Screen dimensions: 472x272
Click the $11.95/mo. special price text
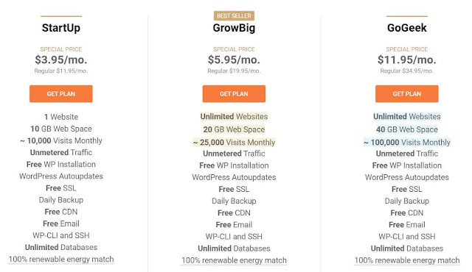406,60
